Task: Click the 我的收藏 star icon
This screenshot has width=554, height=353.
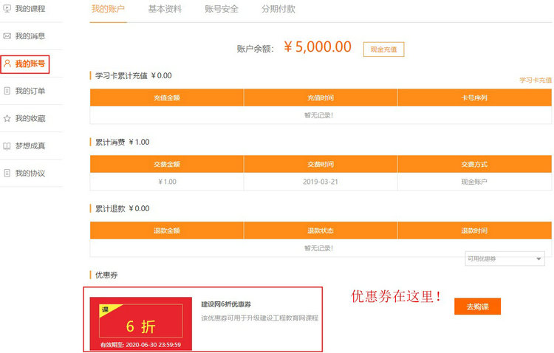Action: [7, 118]
